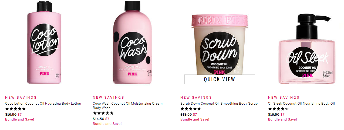Click Bundle and Save under Coco Wash

click(107, 124)
